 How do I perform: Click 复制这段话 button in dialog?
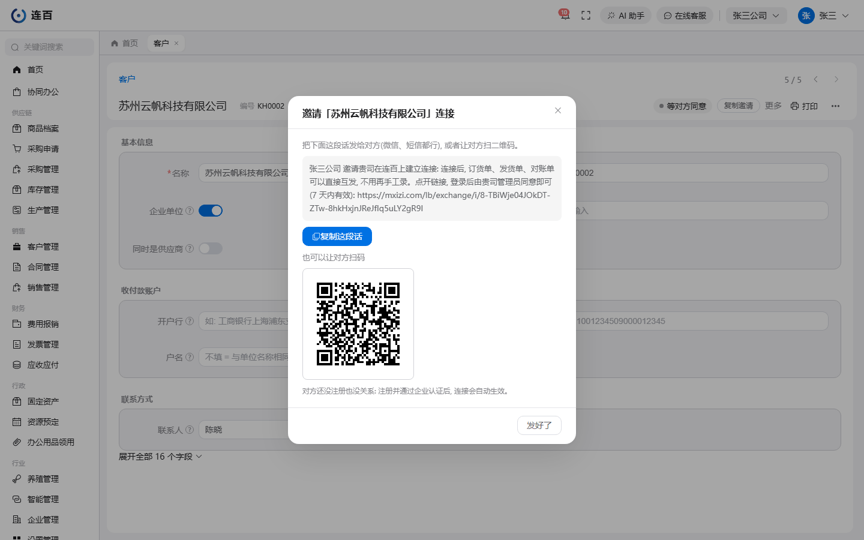[337, 236]
